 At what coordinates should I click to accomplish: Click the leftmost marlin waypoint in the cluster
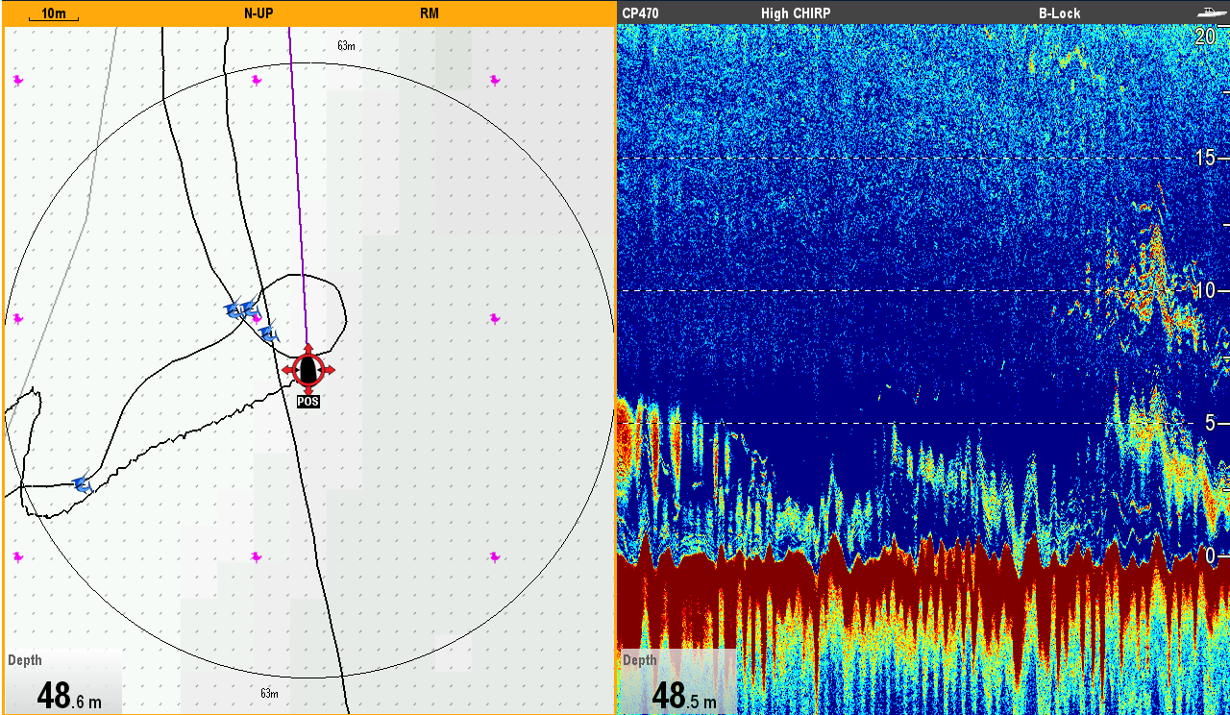pos(232,309)
